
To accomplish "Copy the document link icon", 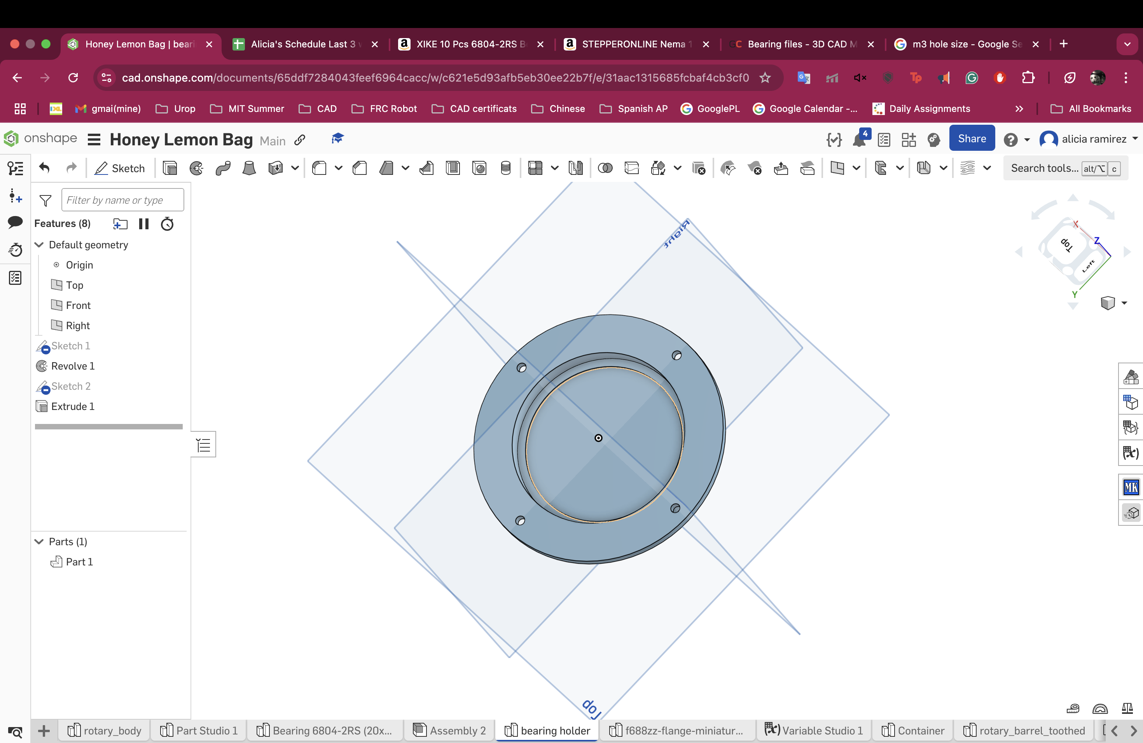I will (300, 140).
